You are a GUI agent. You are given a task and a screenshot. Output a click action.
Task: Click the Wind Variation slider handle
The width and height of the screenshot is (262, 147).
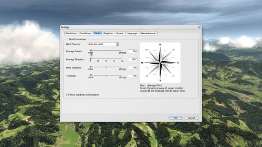[x=90, y=67]
